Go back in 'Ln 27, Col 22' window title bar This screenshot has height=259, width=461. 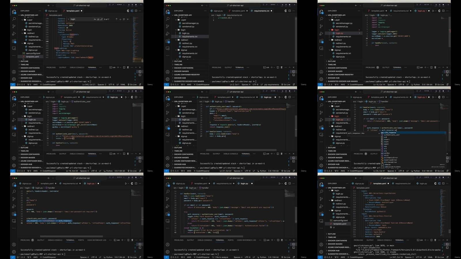(202, 92)
